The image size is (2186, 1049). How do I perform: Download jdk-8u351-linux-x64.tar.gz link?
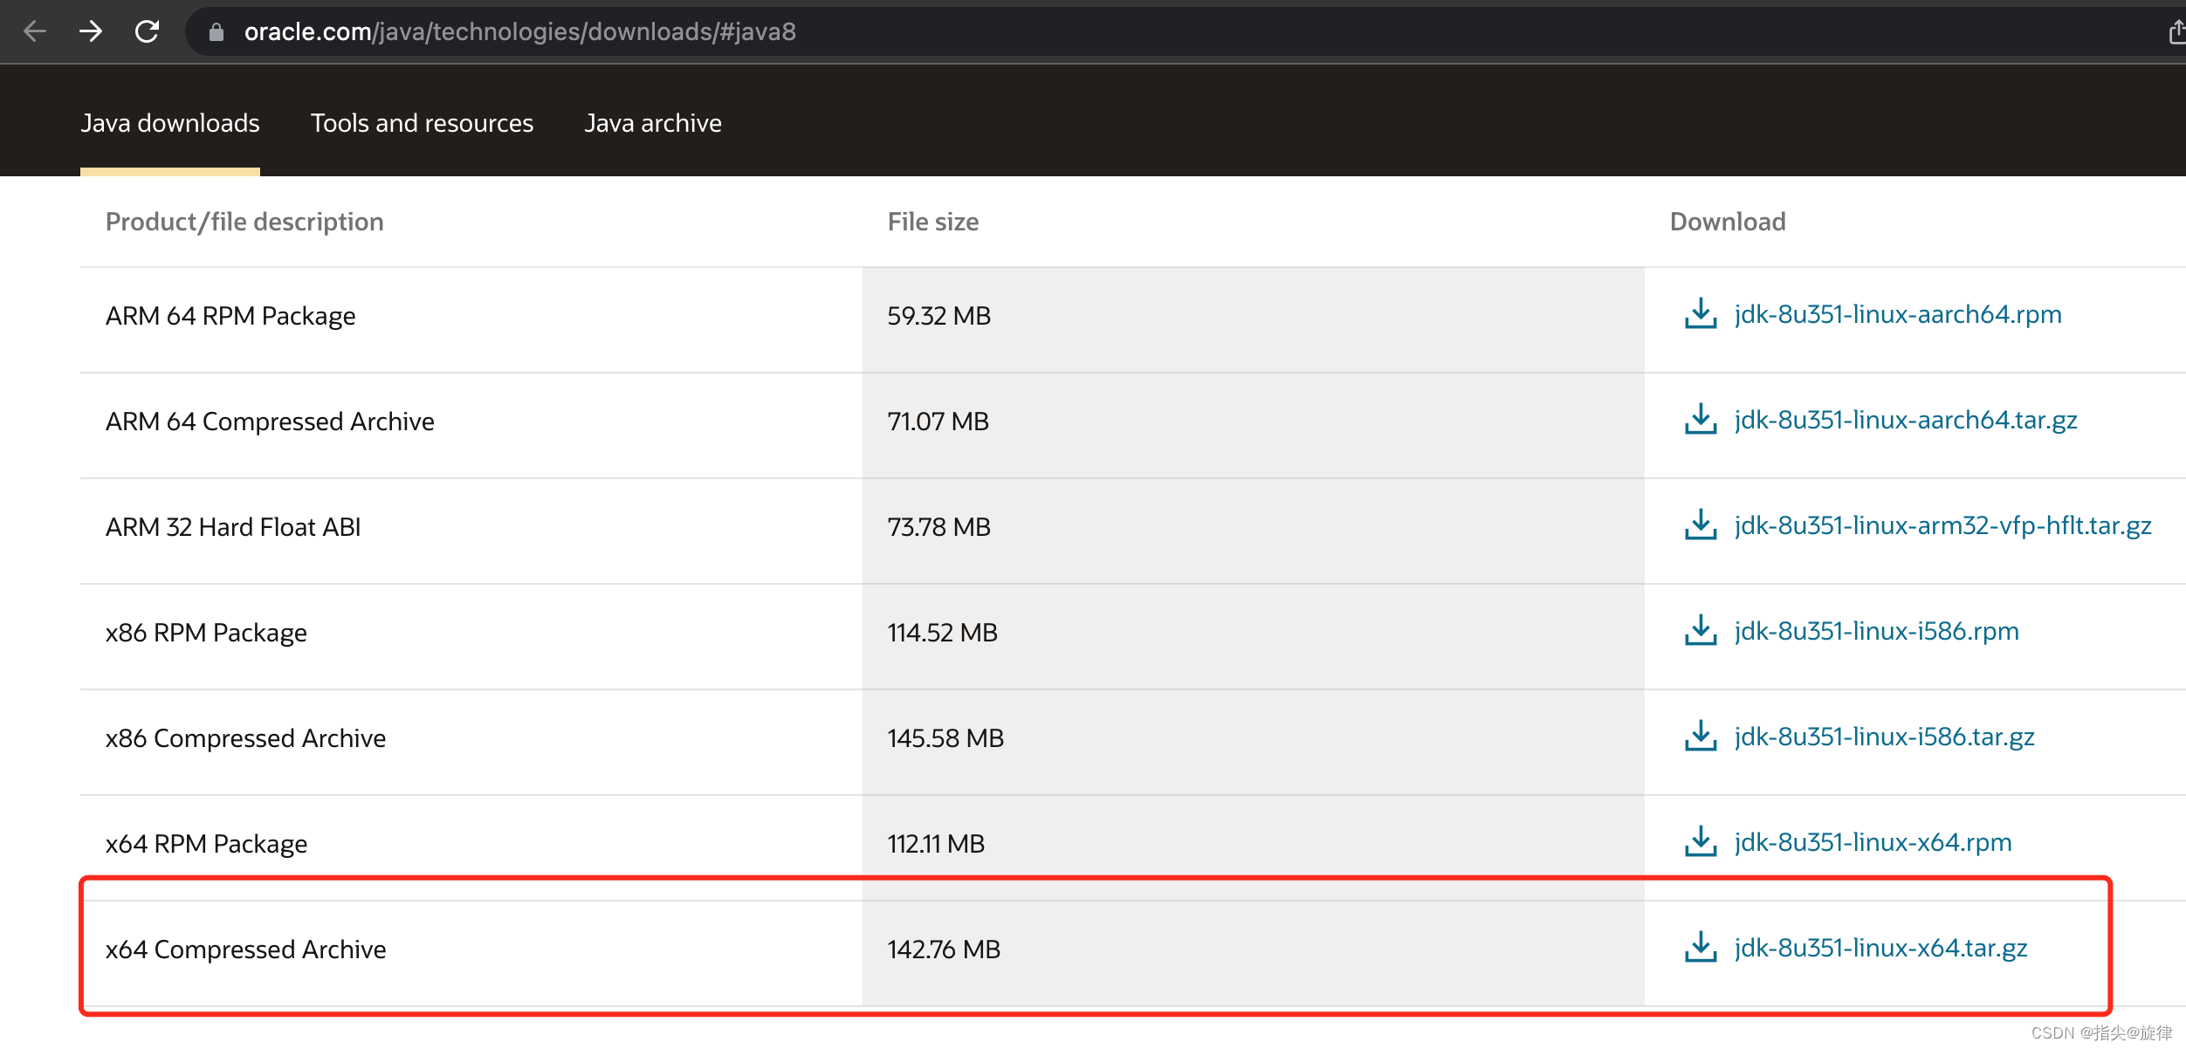(1880, 948)
